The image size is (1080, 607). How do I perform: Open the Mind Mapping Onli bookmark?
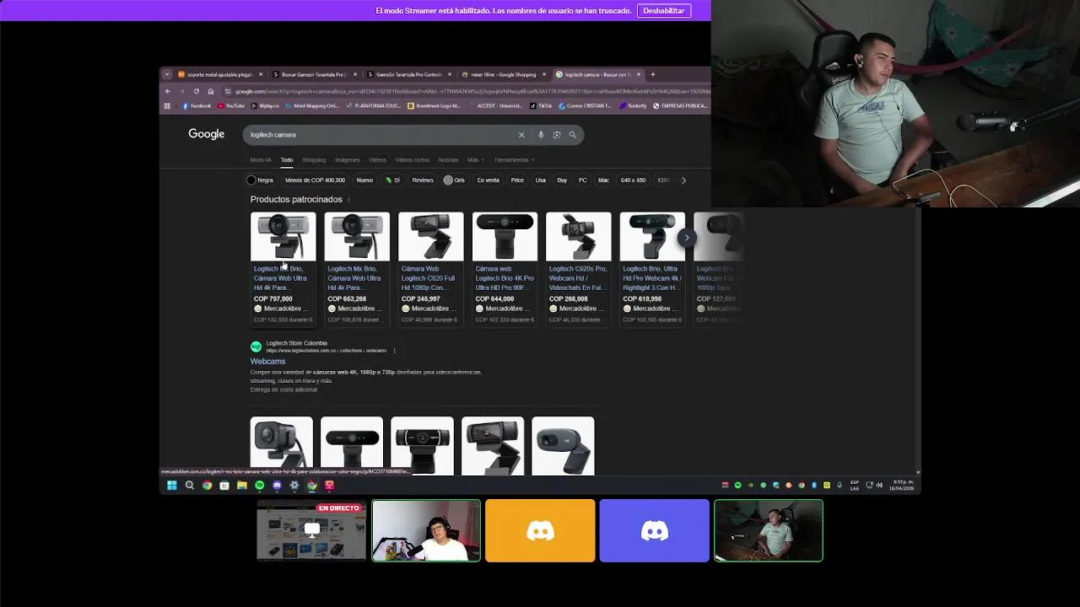pyautogui.click(x=311, y=106)
